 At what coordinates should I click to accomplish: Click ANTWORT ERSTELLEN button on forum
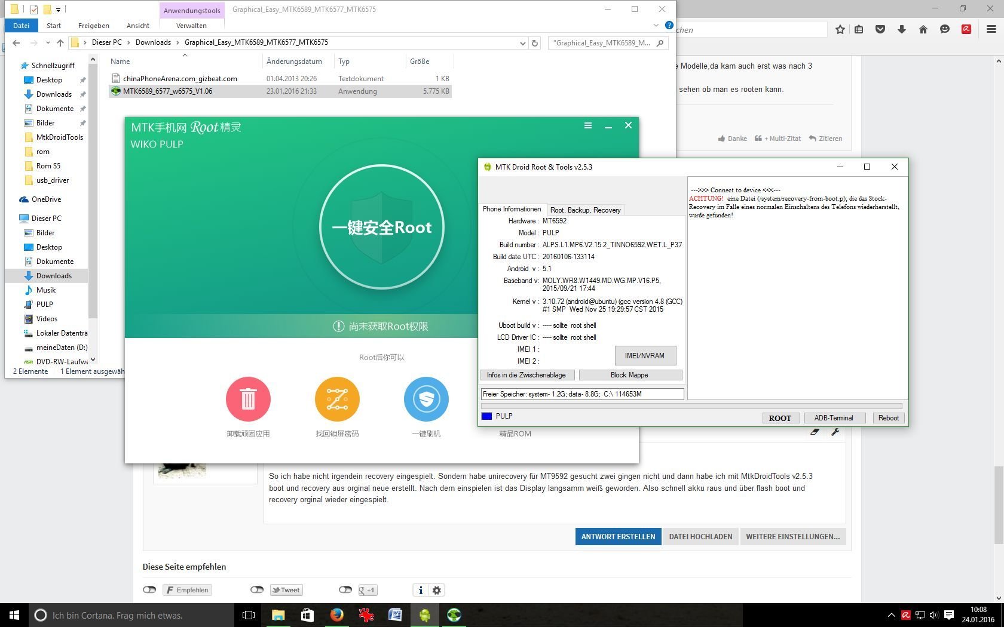click(x=618, y=536)
